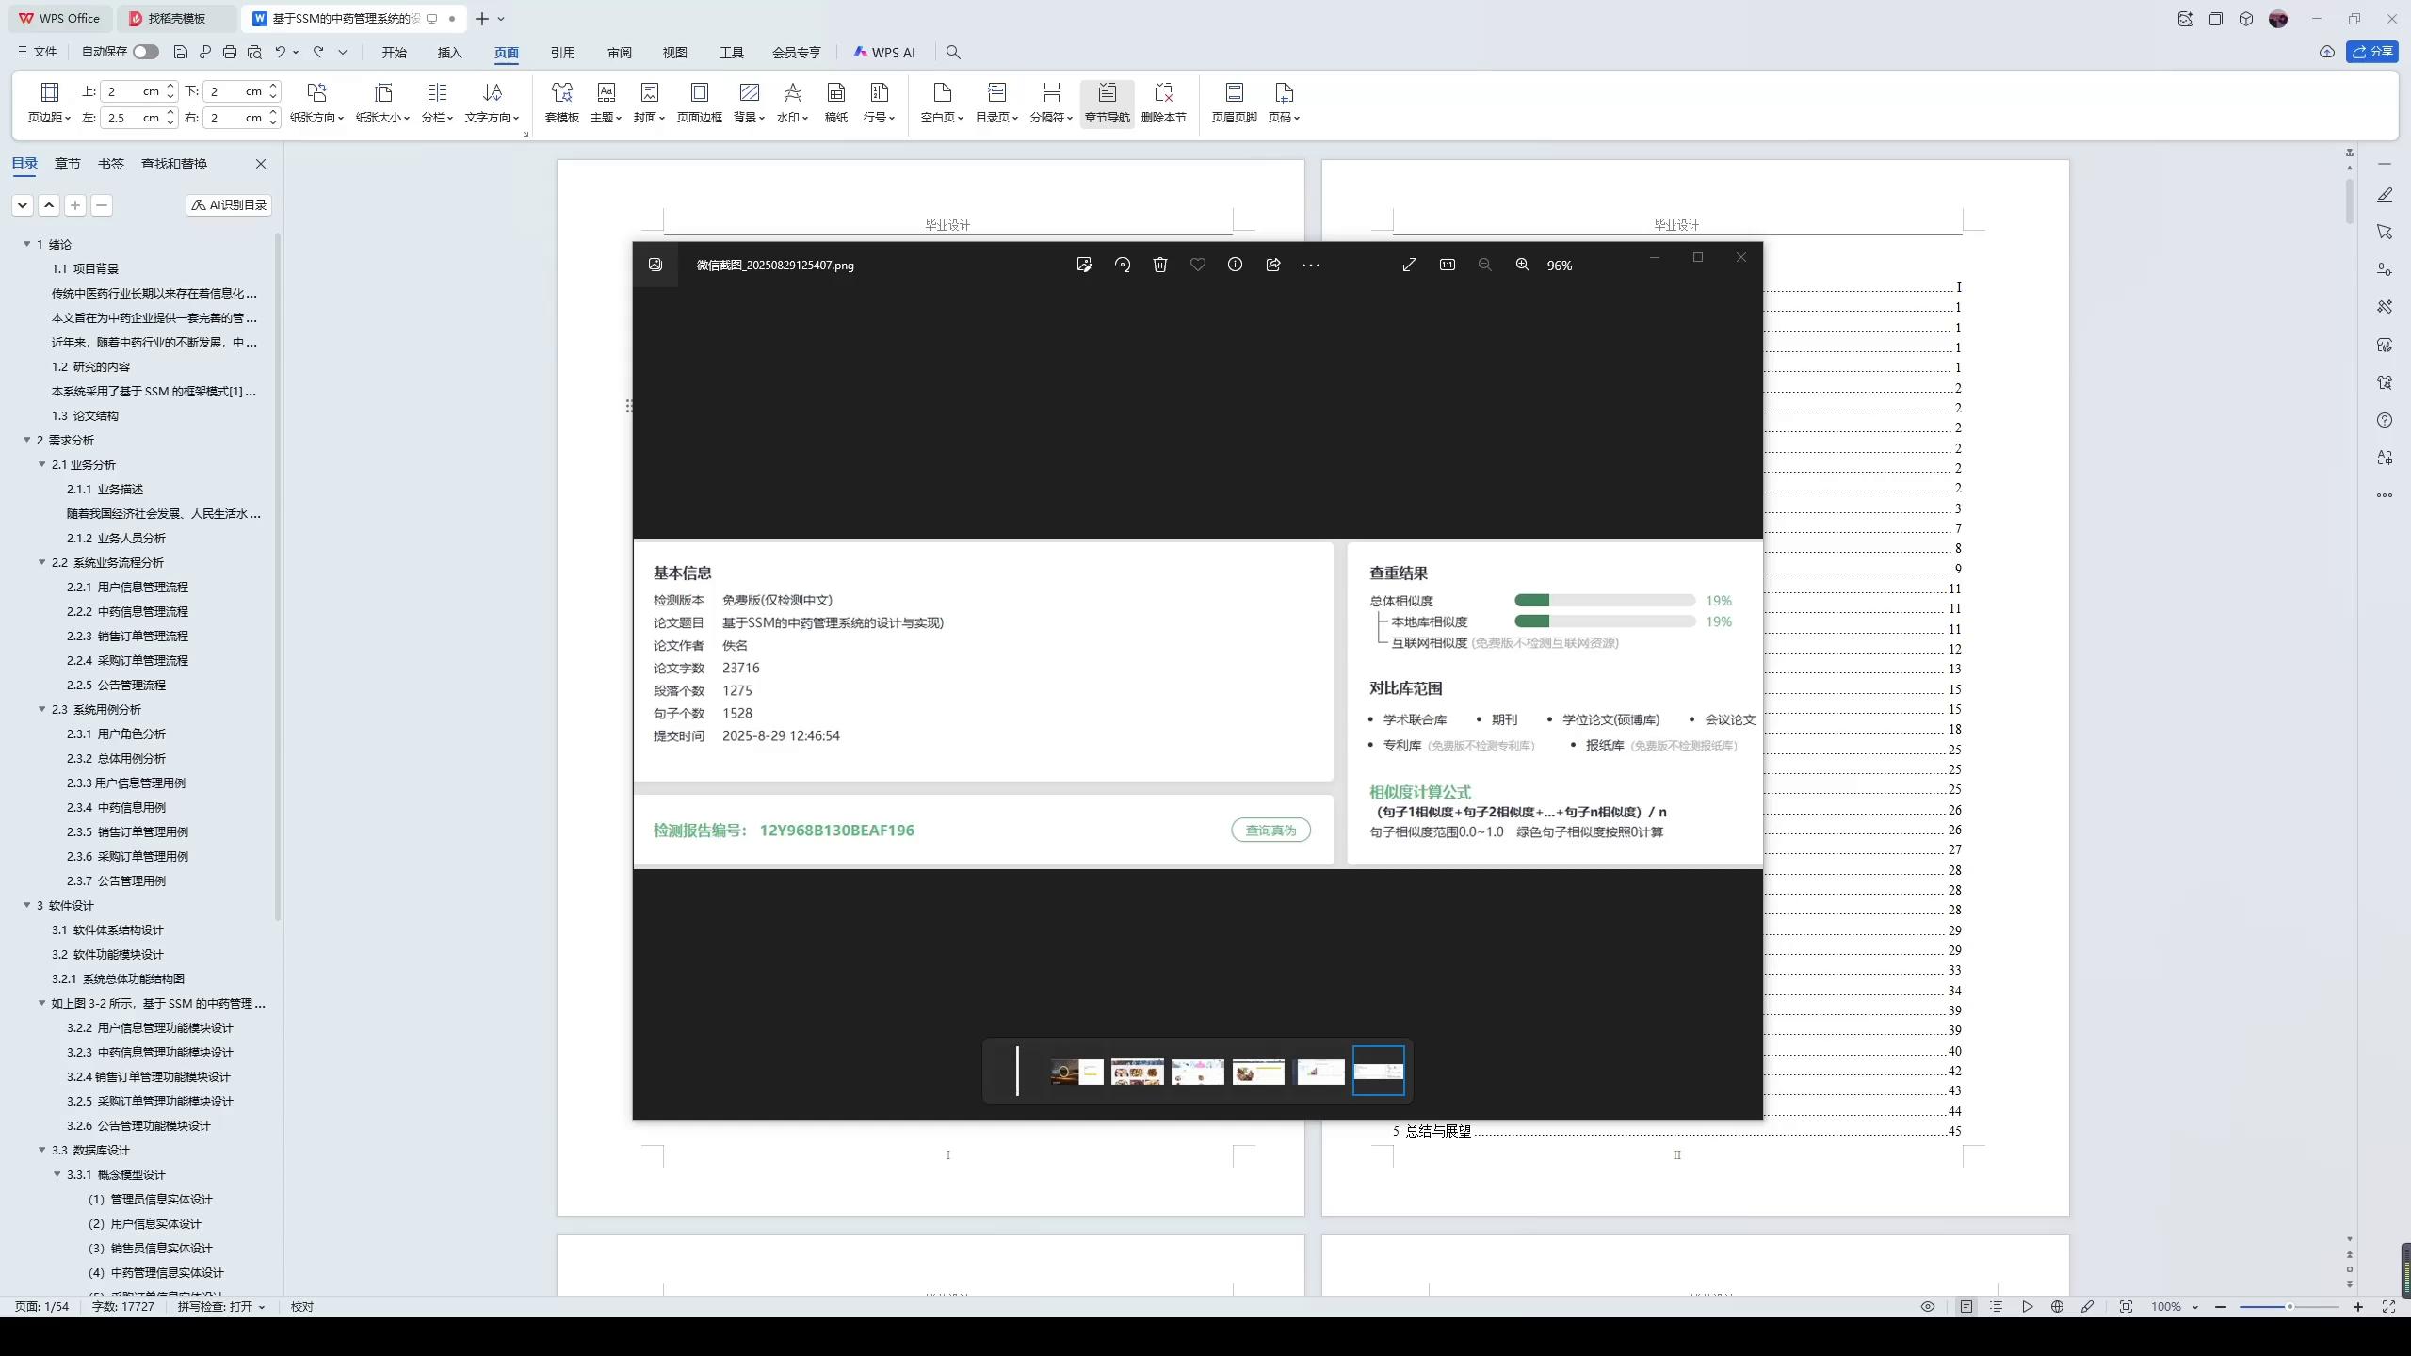This screenshot has width=2411, height=1356.
Task: Toggle the eye preview icon in status bar
Action: (1925, 1306)
